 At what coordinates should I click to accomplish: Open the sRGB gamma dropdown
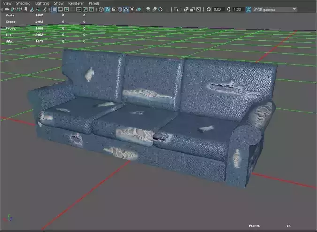274,9
